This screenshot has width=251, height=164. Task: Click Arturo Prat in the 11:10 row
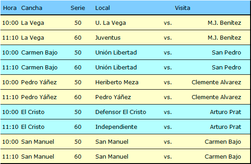tap(225, 127)
